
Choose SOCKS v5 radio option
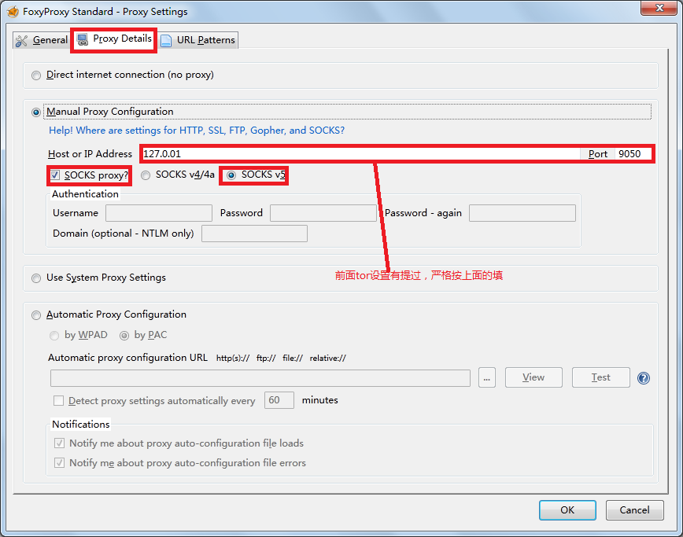[231, 175]
